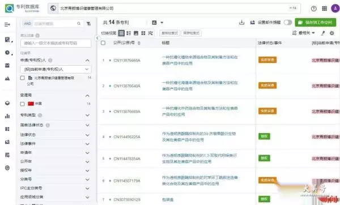Screen dimensions: 340x205
Task: Click the semantic text or patent number input field
Action: tap(56, 43)
